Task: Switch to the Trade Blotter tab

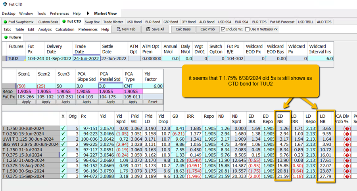Action: click(x=113, y=22)
